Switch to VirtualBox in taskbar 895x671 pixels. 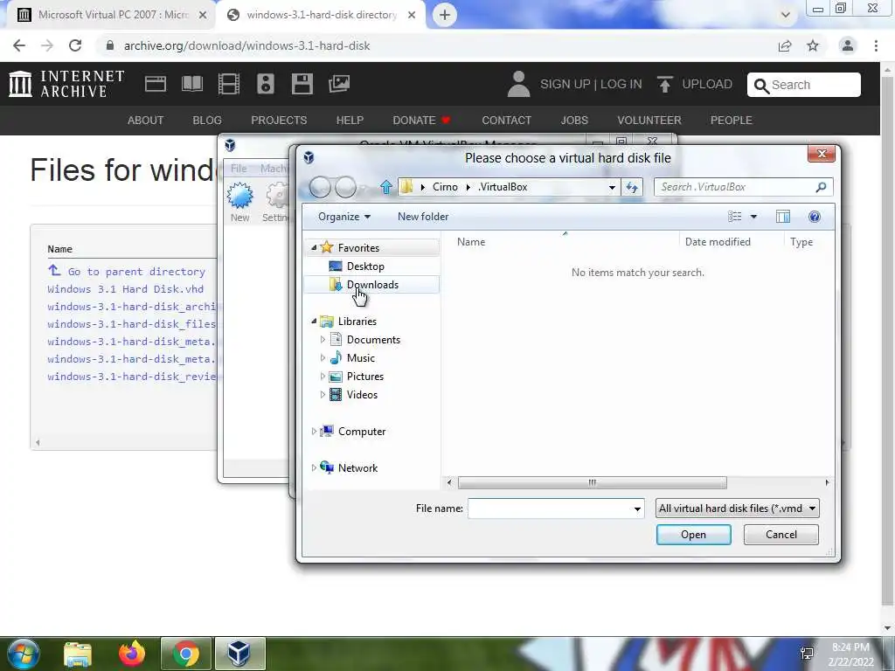pyautogui.click(x=239, y=654)
